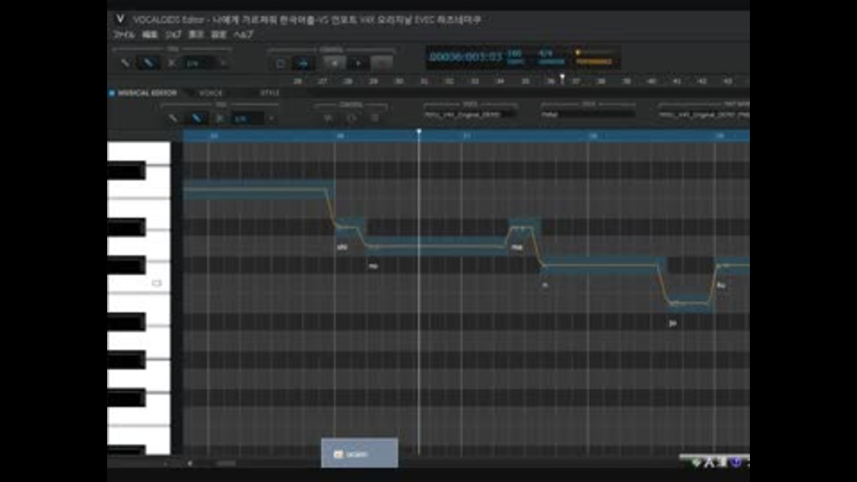Click the song position time display
Image resolution: width=857 pixels, height=482 pixels.
click(465, 57)
